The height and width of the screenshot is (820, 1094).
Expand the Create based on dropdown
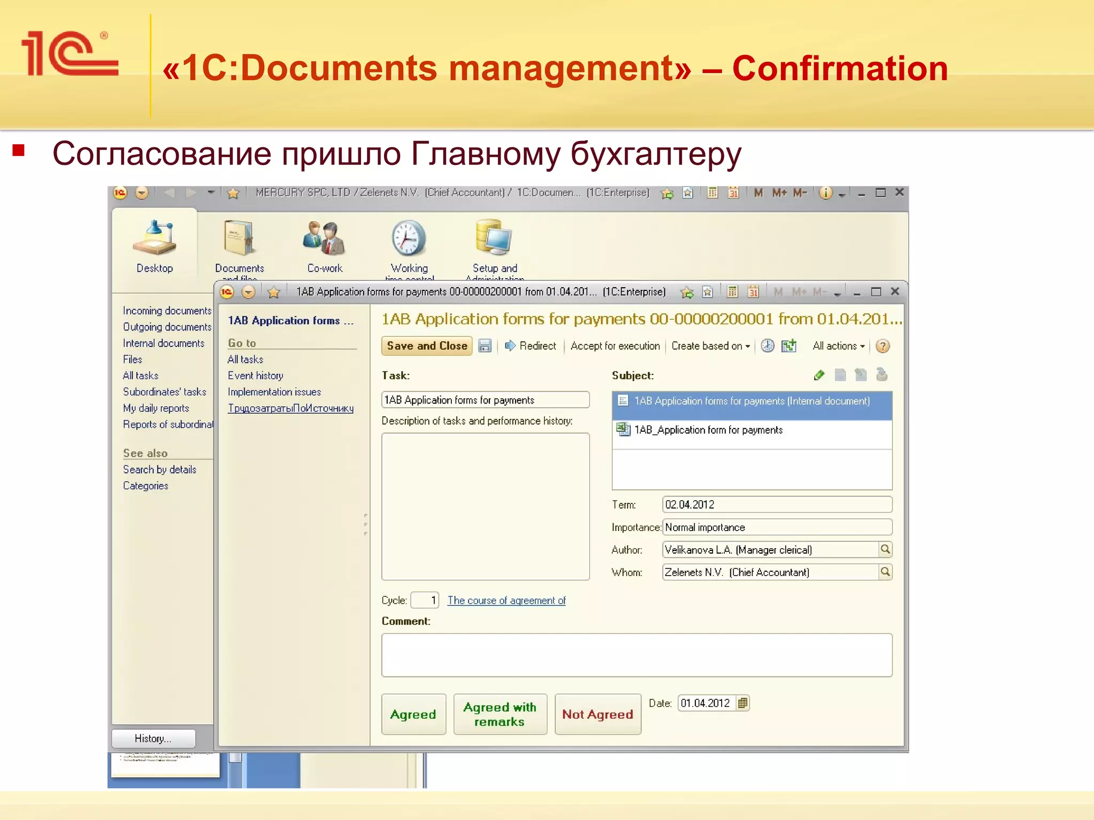tap(710, 346)
